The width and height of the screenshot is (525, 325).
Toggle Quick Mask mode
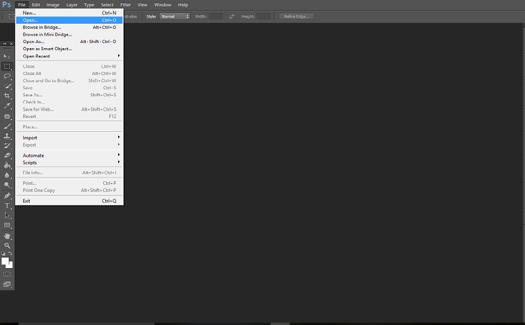pyautogui.click(x=7, y=274)
